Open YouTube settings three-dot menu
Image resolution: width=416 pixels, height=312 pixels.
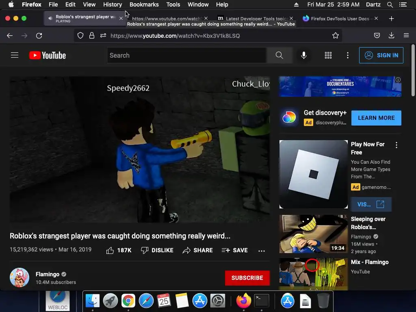[x=348, y=55]
